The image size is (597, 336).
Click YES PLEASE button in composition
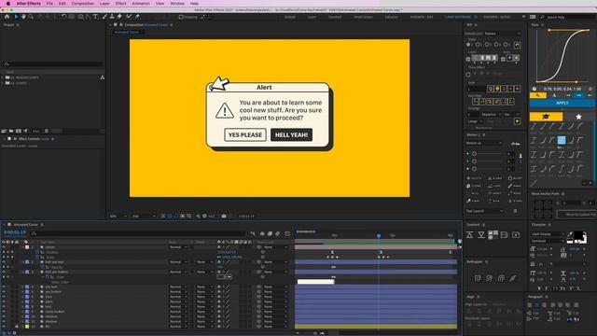pos(245,134)
